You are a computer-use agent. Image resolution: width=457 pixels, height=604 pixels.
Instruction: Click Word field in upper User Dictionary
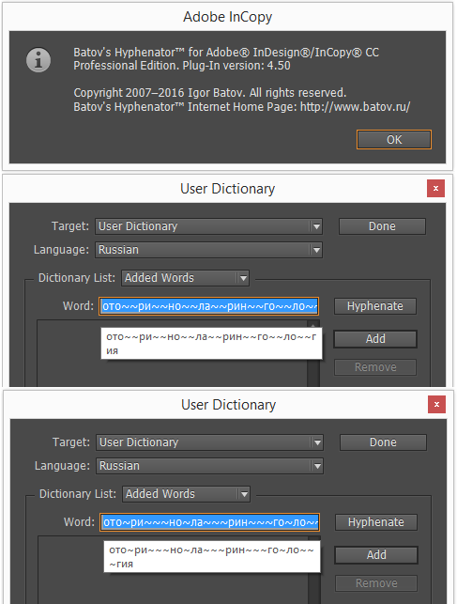(208, 306)
